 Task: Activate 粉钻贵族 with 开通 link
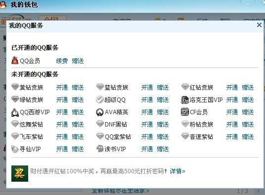[x=232, y=125]
